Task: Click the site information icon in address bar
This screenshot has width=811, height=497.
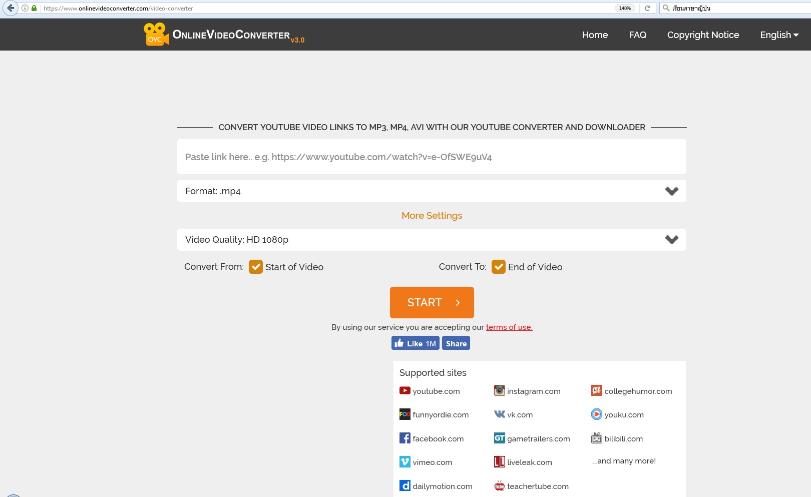Action: point(25,8)
